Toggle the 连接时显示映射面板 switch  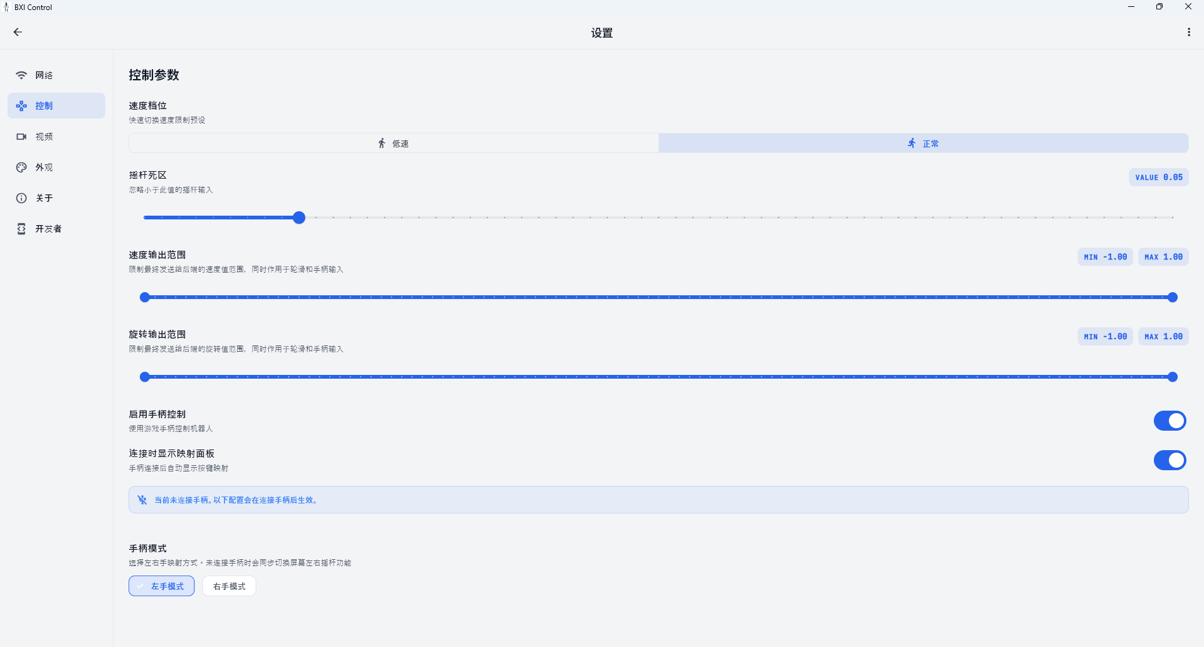click(x=1170, y=460)
